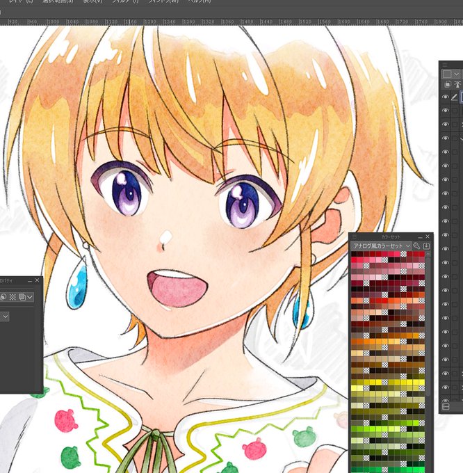Screen dimensions: 463x473
Task: Hide the layer with the pen edit icon
Action: point(445,97)
